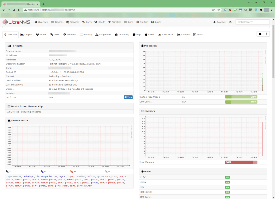Open the Services menu in navbar

click(x=73, y=22)
